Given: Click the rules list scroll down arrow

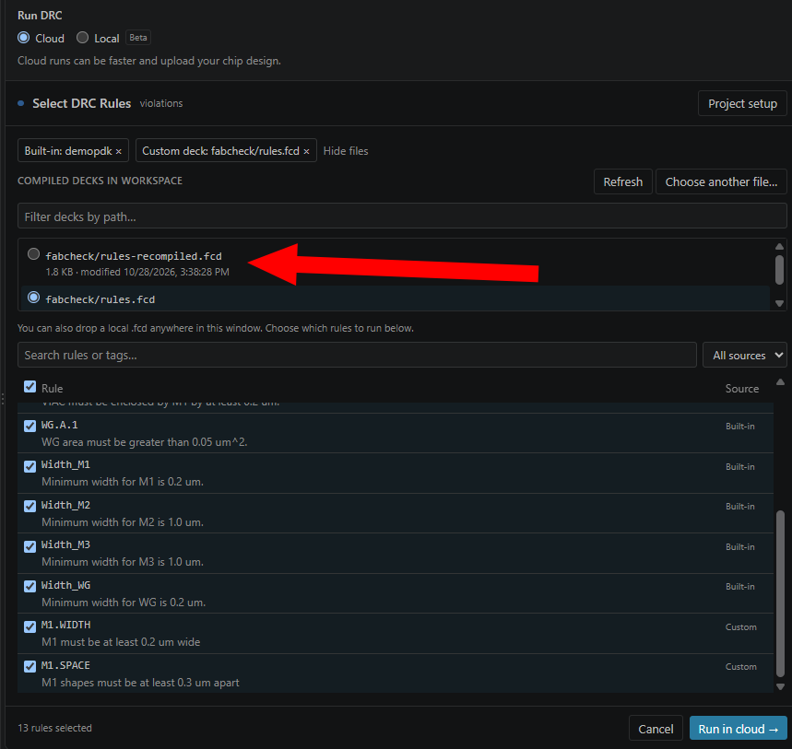Looking at the screenshot, I should [x=780, y=686].
